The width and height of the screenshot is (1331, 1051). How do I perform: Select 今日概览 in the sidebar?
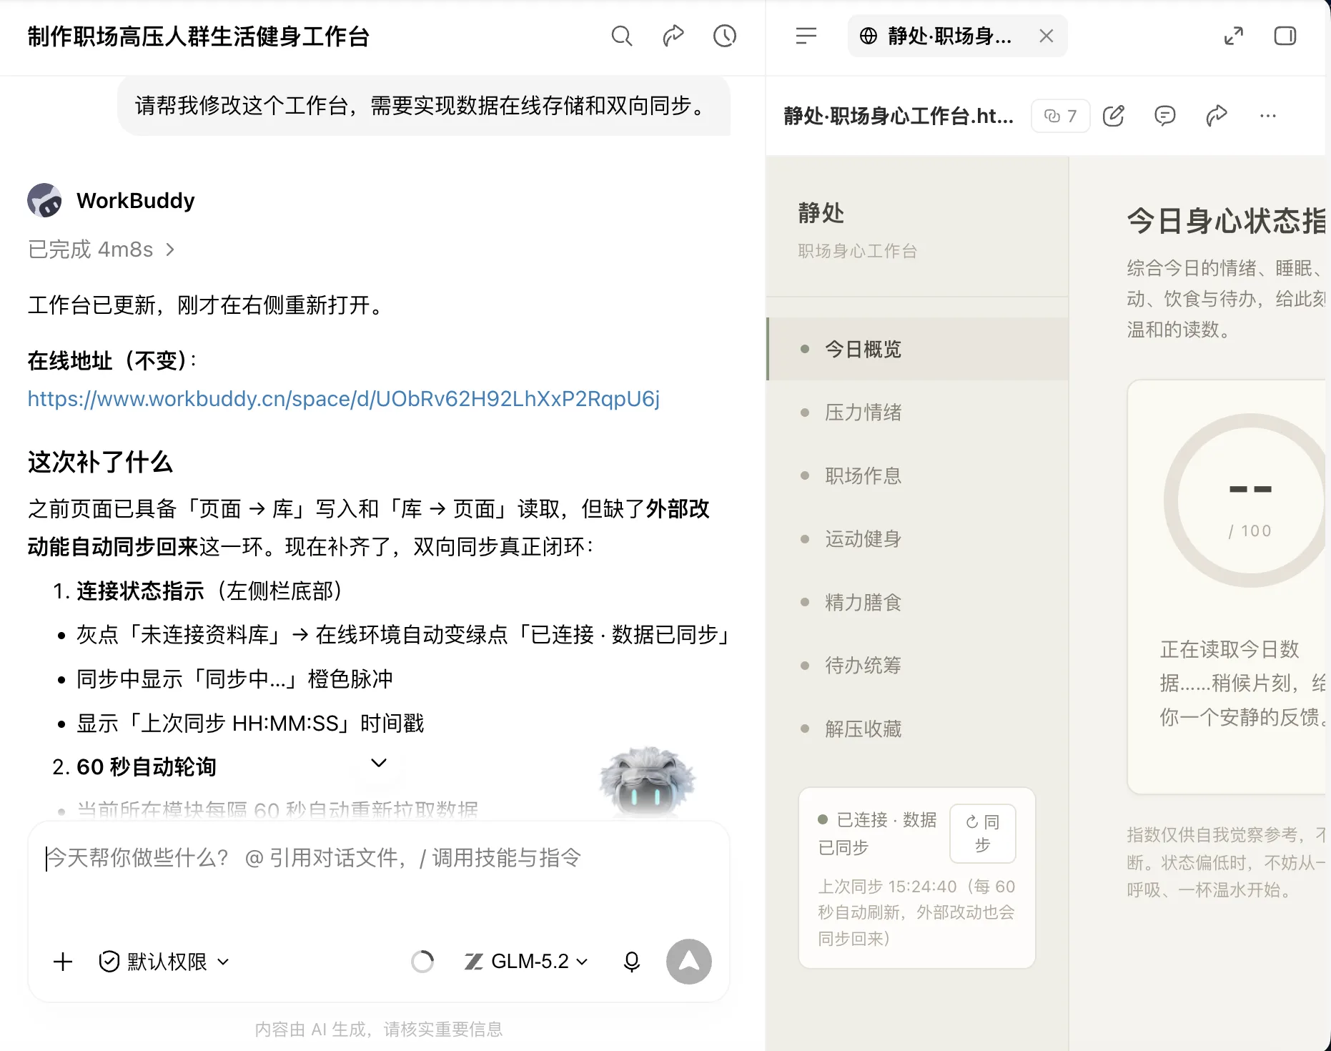click(x=918, y=349)
